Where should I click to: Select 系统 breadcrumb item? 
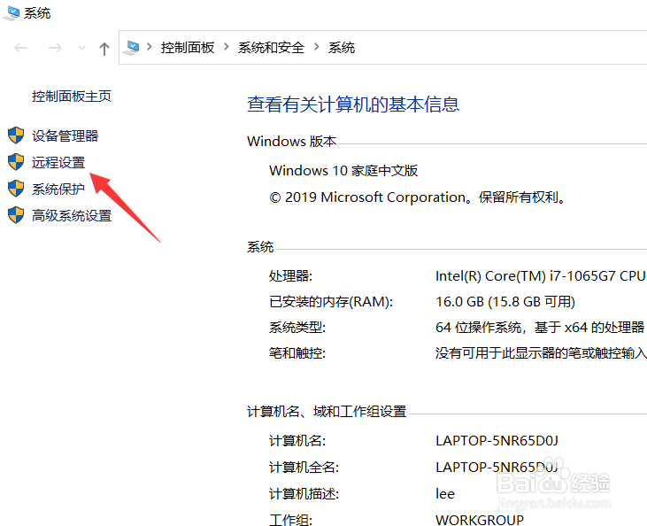point(342,48)
